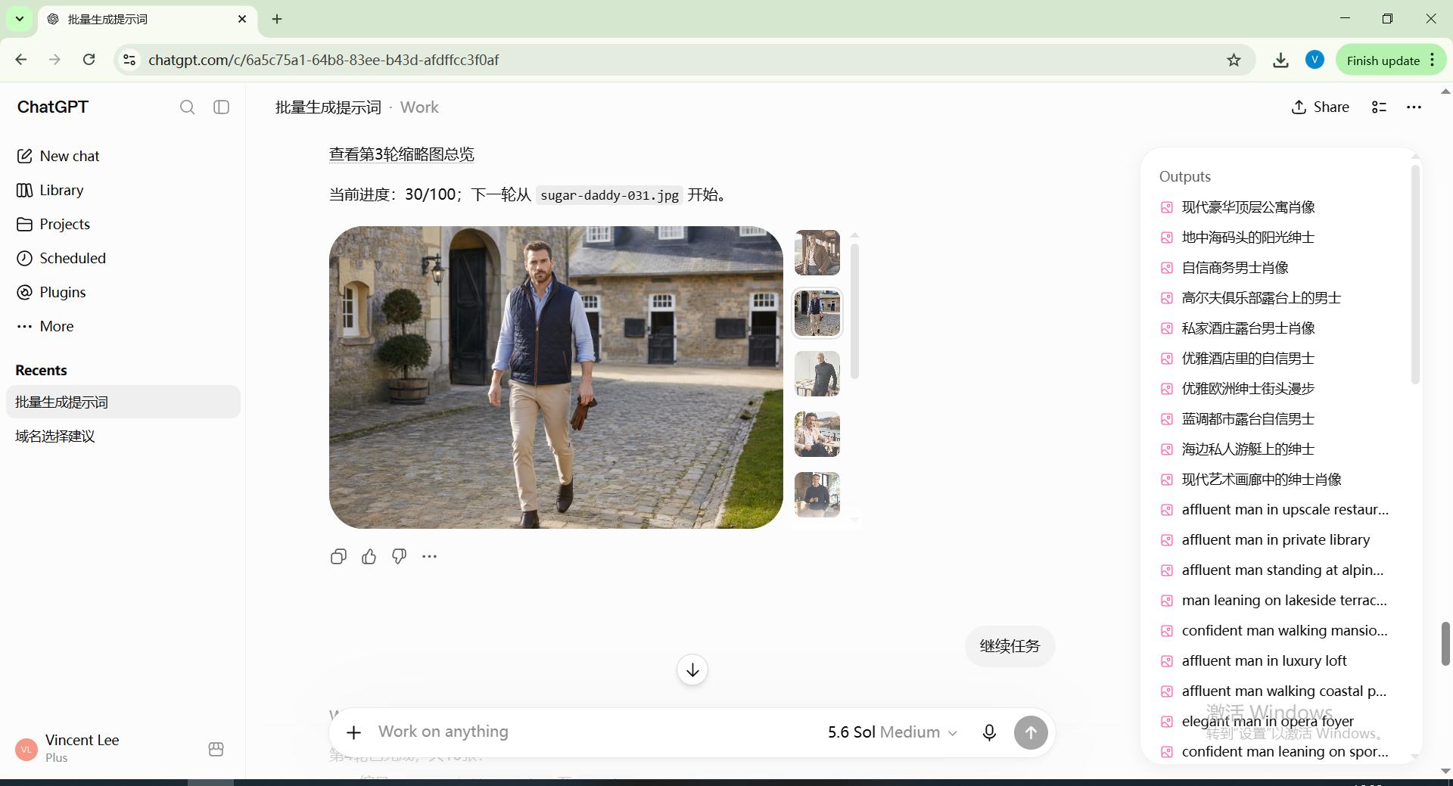This screenshot has width=1453, height=786.
Task: Open the conversation options three-dot menu
Action: (1414, 107)
